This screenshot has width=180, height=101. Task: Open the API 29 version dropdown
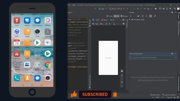tap(113, 20)
